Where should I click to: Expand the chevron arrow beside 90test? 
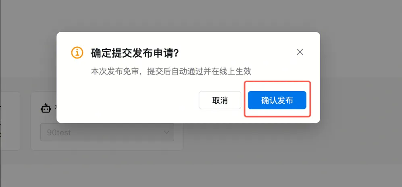pyautogui.click(x=167, y=132)
